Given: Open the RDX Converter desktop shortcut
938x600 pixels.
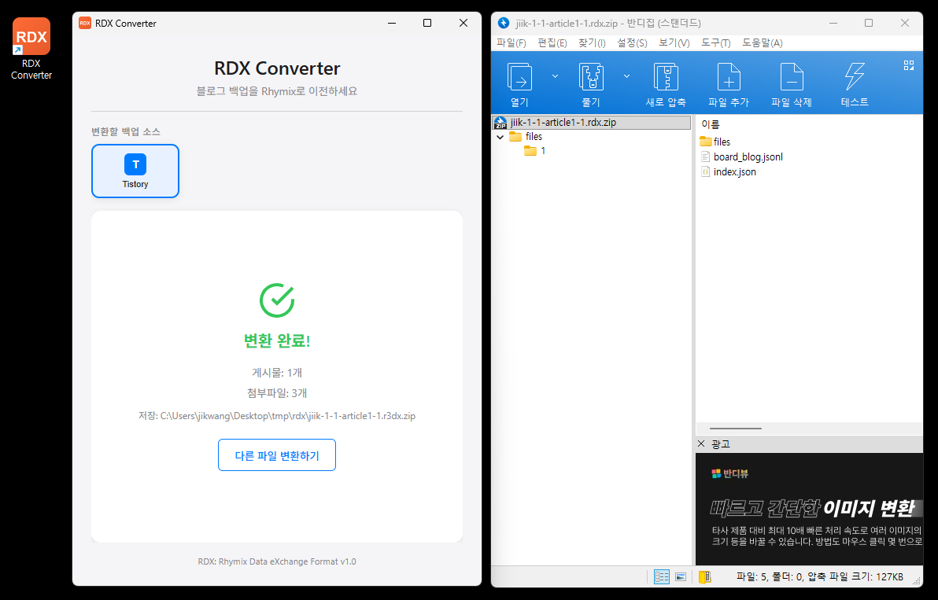Looking at the screenshot, I should coord(31,49).
